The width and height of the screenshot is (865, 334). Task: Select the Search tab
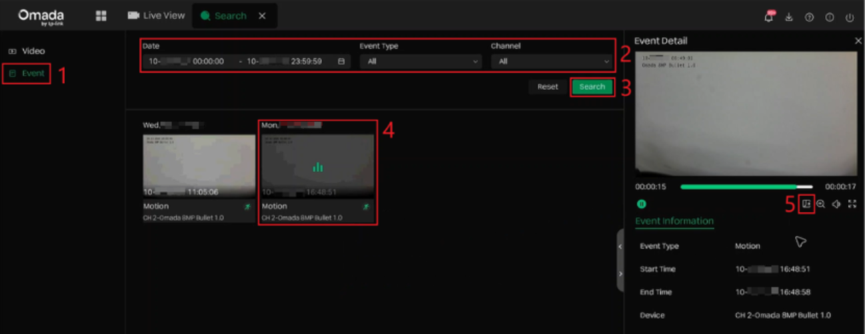pos(223,15)
